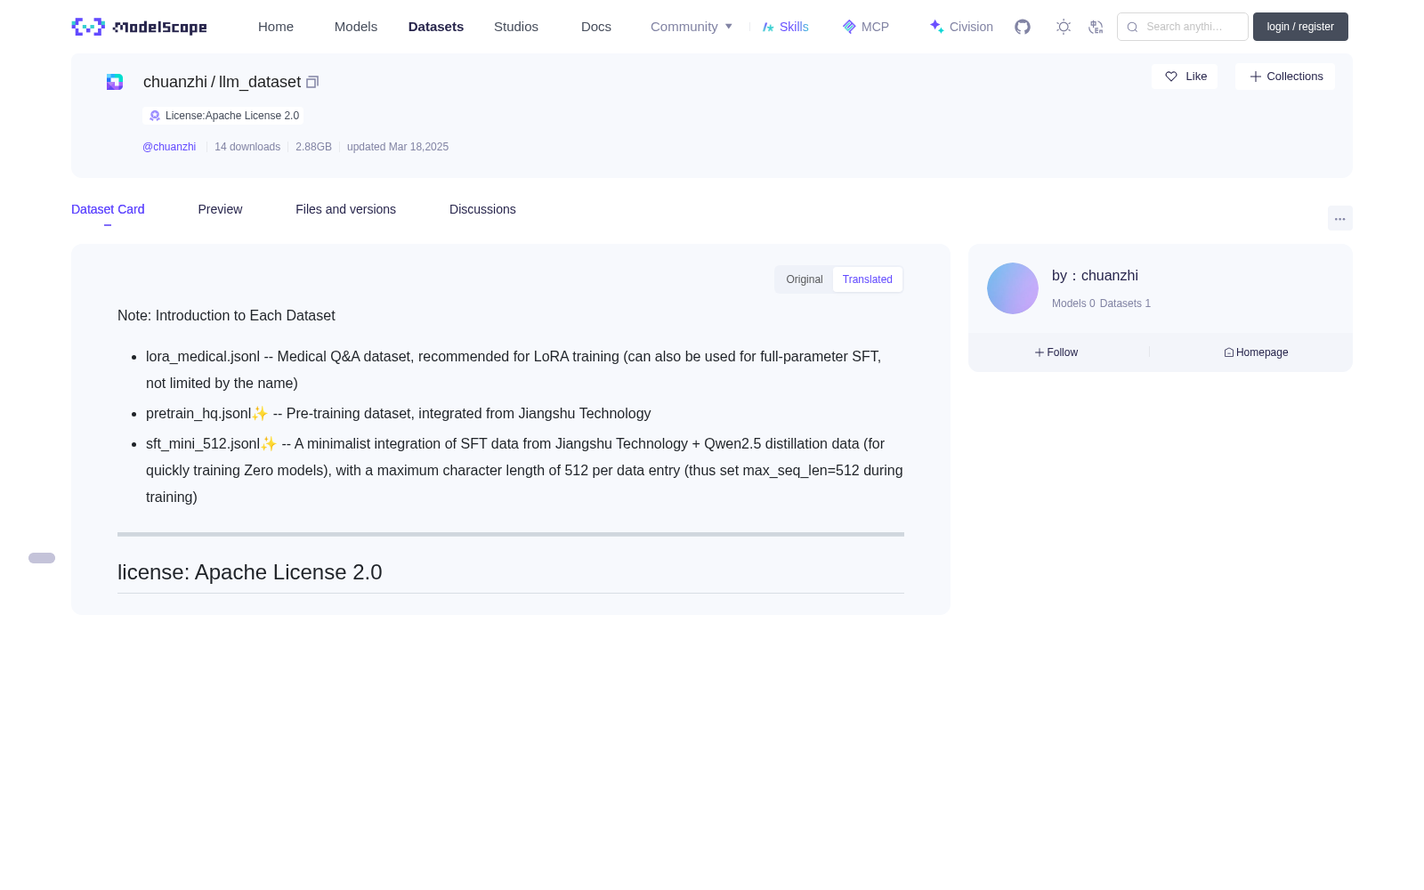Add dataset to Collections

1285,77
